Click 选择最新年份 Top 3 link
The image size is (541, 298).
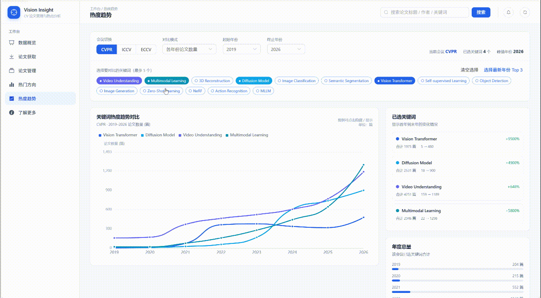point(503,70)
